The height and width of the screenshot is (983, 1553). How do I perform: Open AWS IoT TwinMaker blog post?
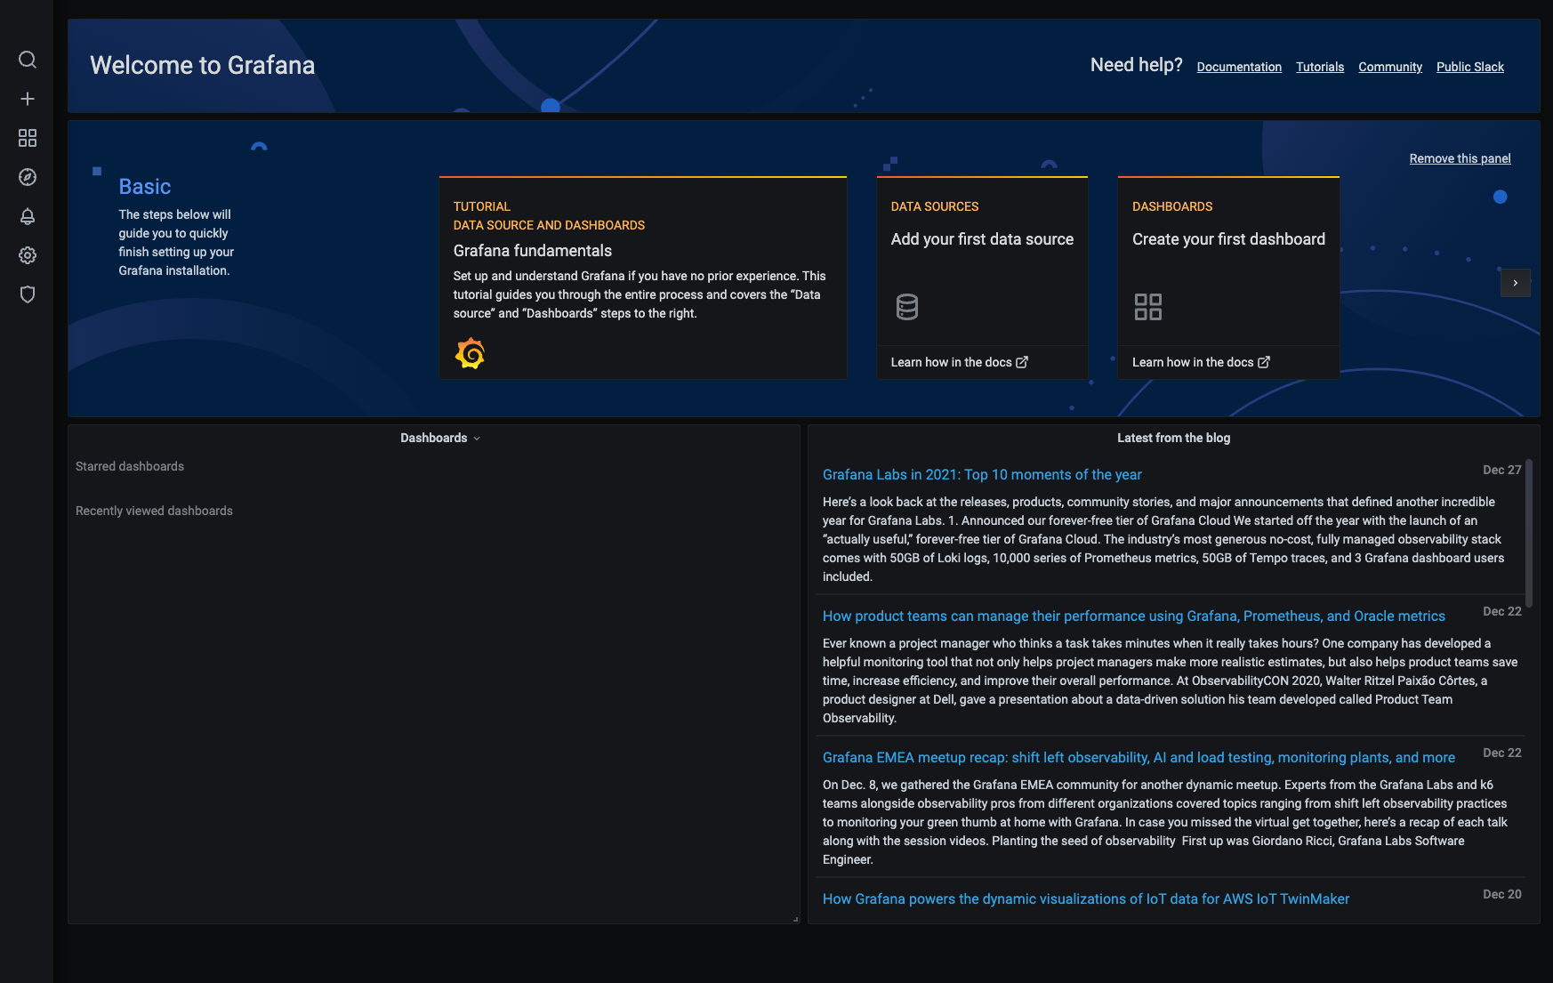coord(1086,899)
